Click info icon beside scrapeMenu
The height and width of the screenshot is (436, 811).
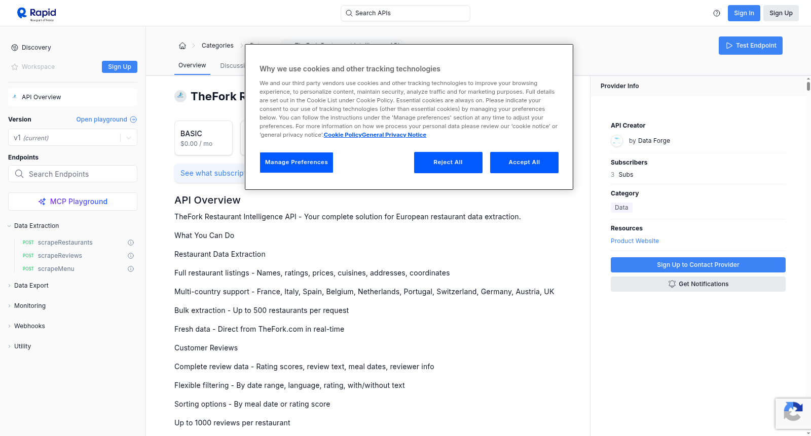click(131, 269)
